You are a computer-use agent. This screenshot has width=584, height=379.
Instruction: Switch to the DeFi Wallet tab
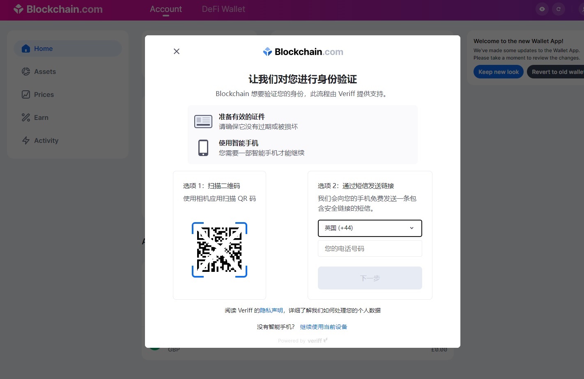[223, 9]
